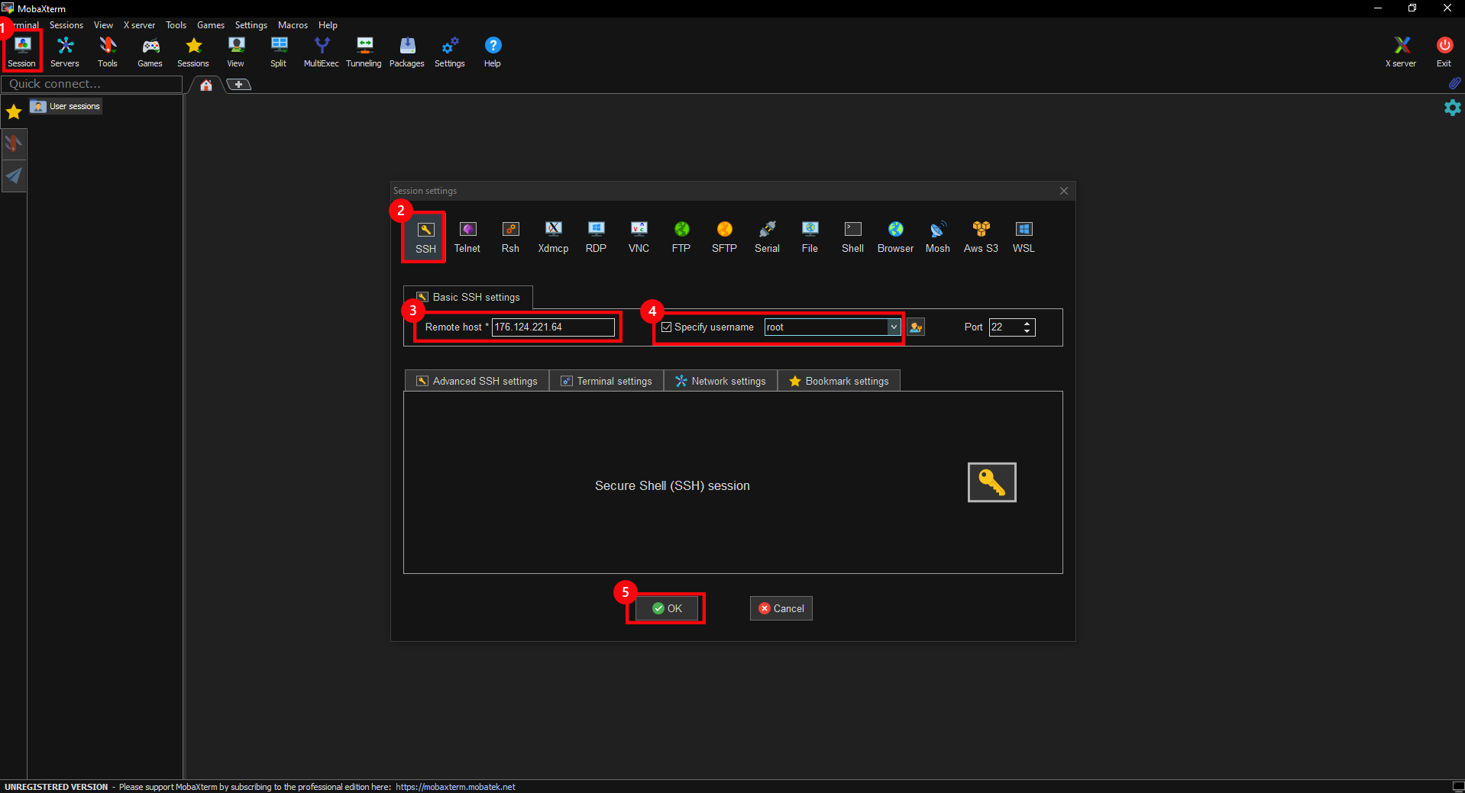The image size is (1465, 793).
Task: Select the Xdmcp session type
Action: tap(553, 237)
